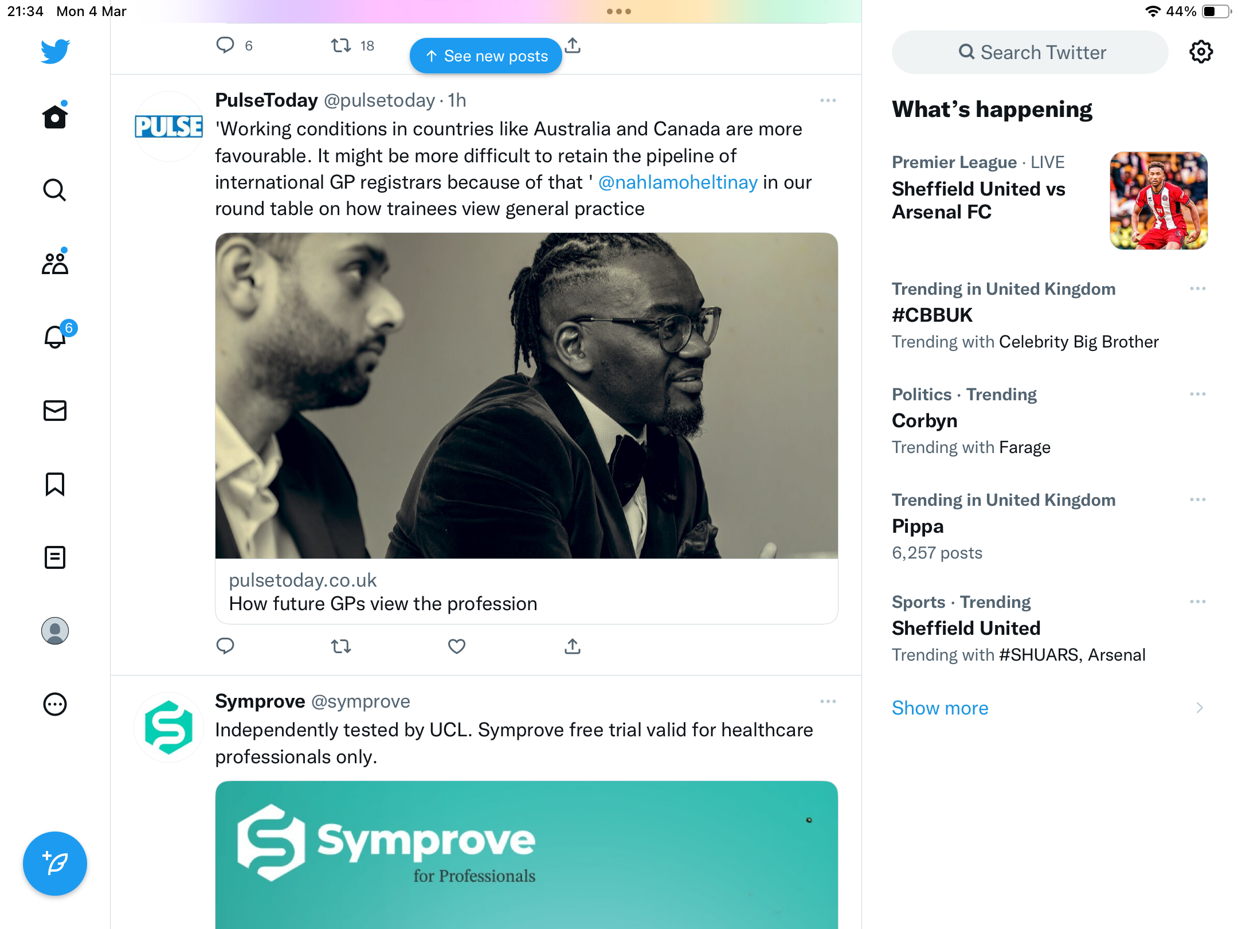Open the Home feed icon
The height and width of the screenshot is (929, 1238).
(x=55, y=116)
